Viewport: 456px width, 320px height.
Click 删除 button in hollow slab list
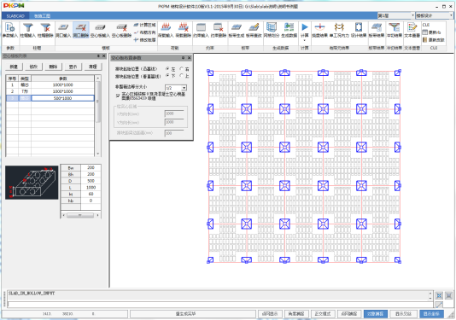click(53, 67)
